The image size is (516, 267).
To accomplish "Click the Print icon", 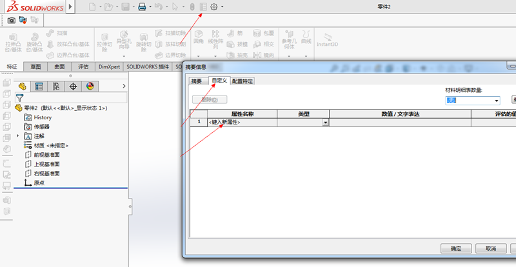I will pos(142,6).
